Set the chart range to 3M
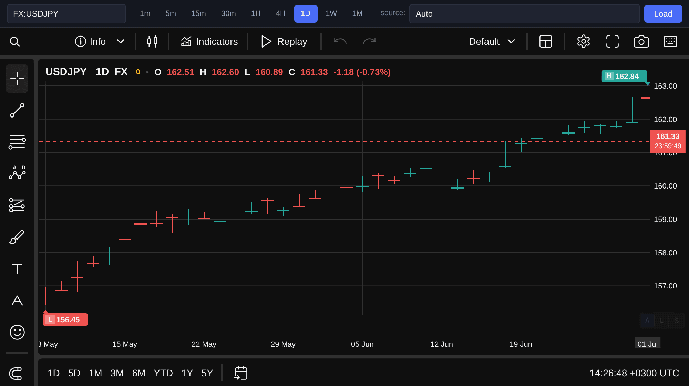689x386 pixels. [117, 373]
